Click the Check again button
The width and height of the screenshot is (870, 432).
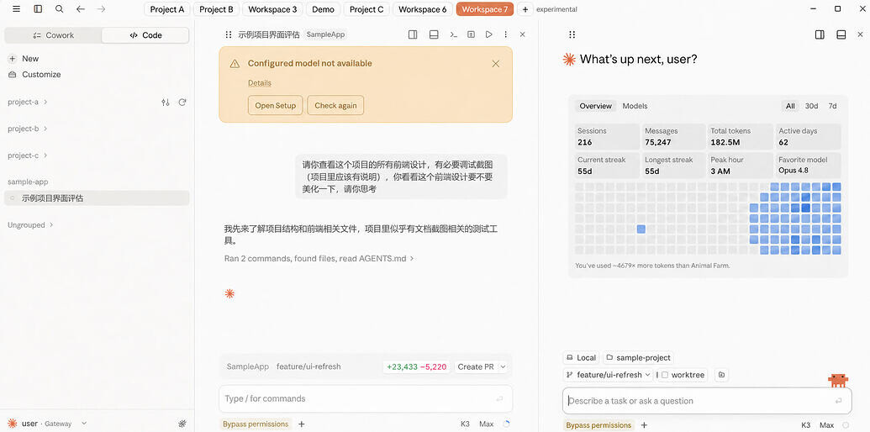click(335, 105)
